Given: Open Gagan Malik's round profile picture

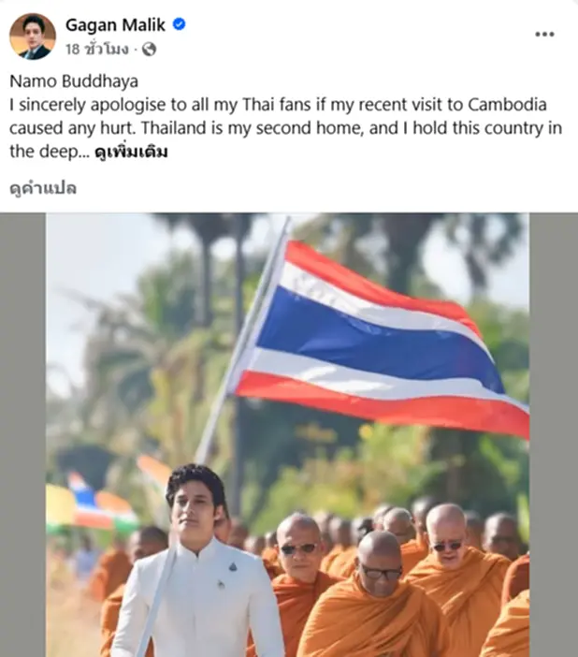Looking at the screenshot, I should (x=32, y=36).
